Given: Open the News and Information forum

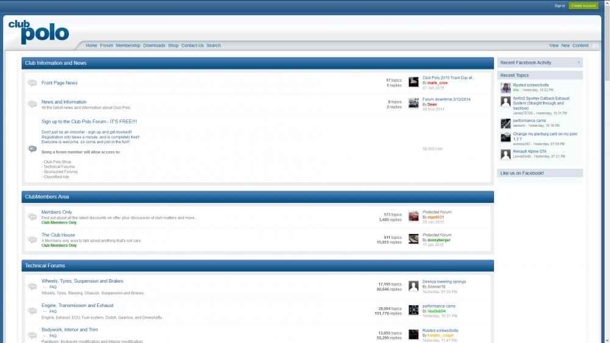Looking at the screenshot, I should tap(64, 102).
